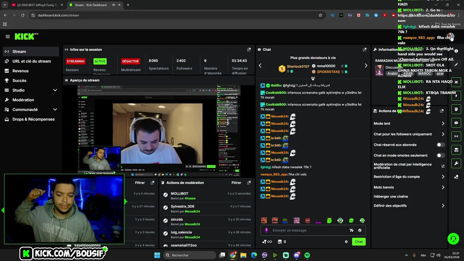Screen dimensions: 464x261
Task: Insert the red angry face emote
Action: click(308, 220)
